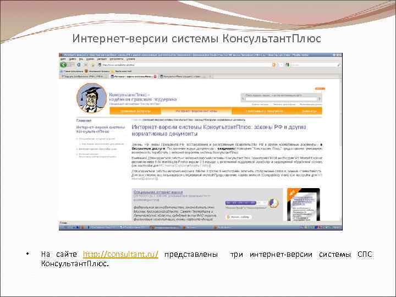Image resolution: width=396 pixels, height=297 pixels.
Task: Click the white button with yellow icon
Action: click(239, 217)
